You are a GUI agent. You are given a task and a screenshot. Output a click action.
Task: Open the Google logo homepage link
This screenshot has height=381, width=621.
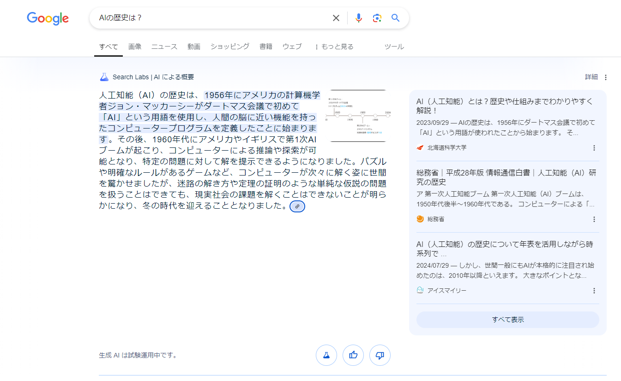48,18
